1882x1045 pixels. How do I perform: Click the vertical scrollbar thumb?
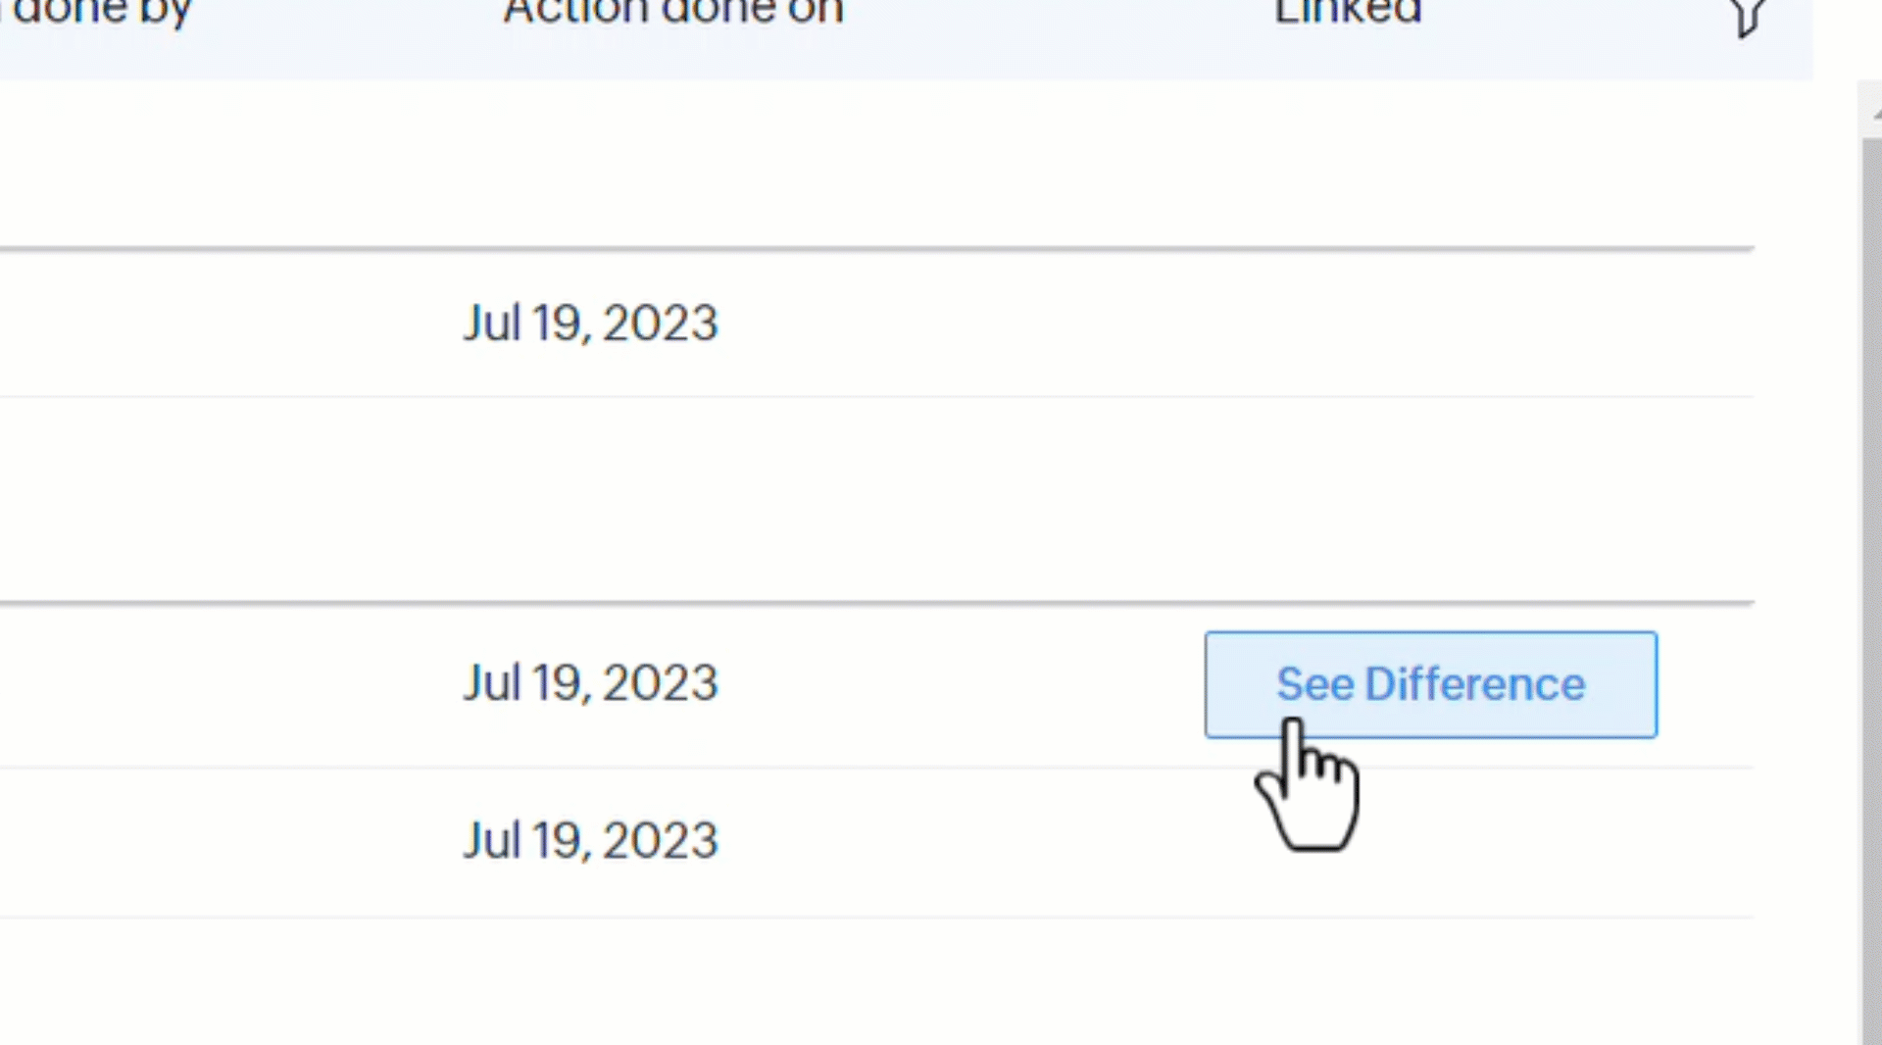pos(1870,588)
